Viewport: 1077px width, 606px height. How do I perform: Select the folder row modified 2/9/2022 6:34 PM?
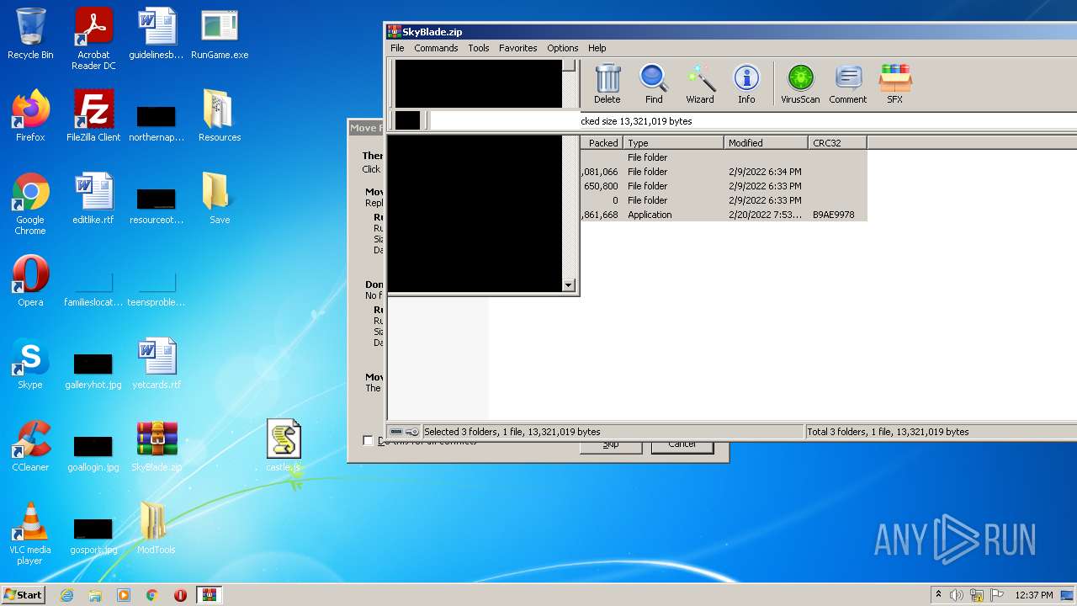tap(724, 172)
